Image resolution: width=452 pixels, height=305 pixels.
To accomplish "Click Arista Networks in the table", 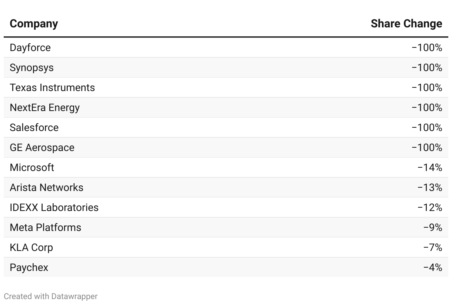I will [46, 188].
